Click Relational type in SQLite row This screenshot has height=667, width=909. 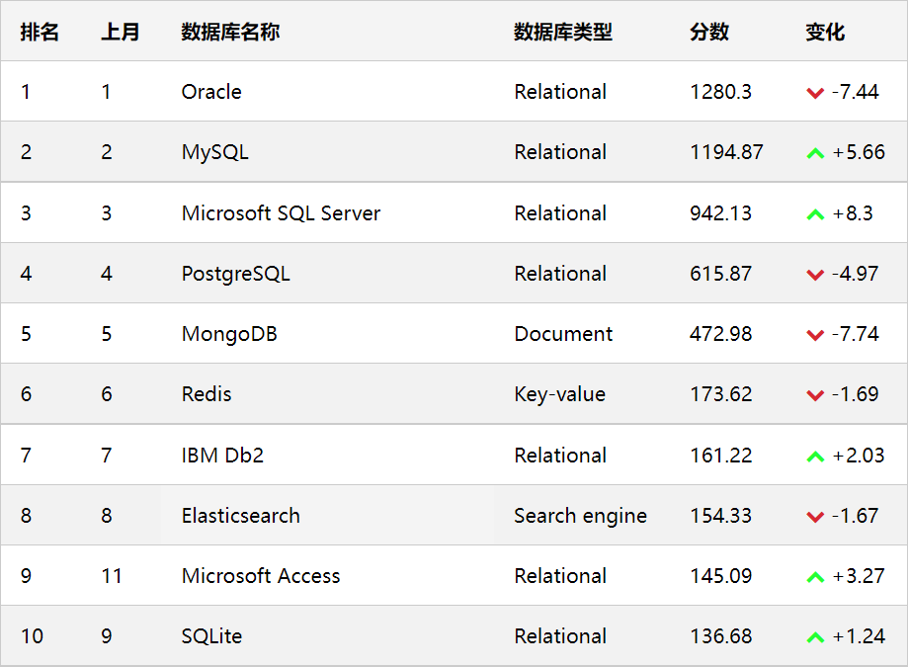[x=560, y=636]
